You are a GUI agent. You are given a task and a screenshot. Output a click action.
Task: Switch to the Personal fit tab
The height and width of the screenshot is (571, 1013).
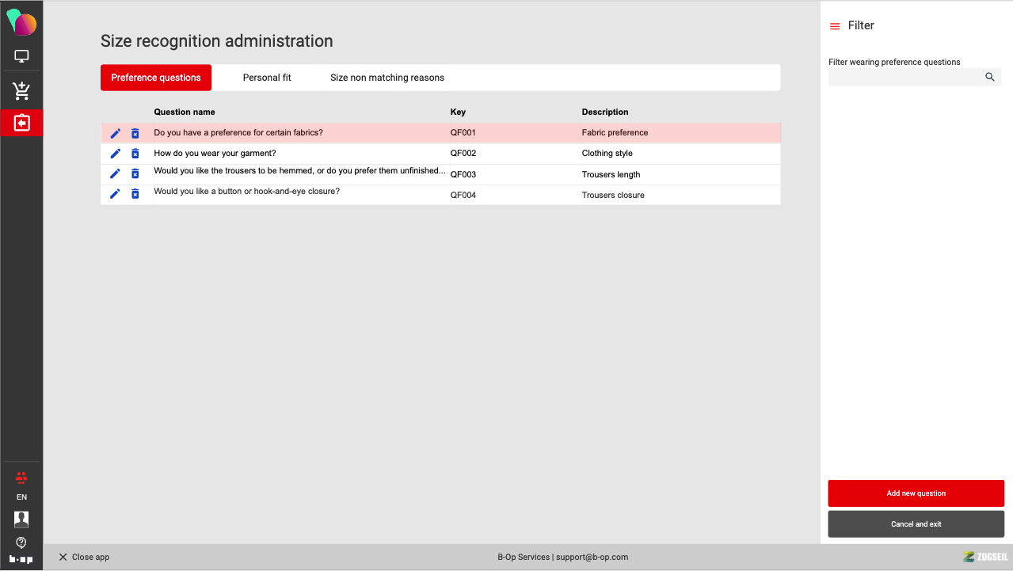click(267, 78)
